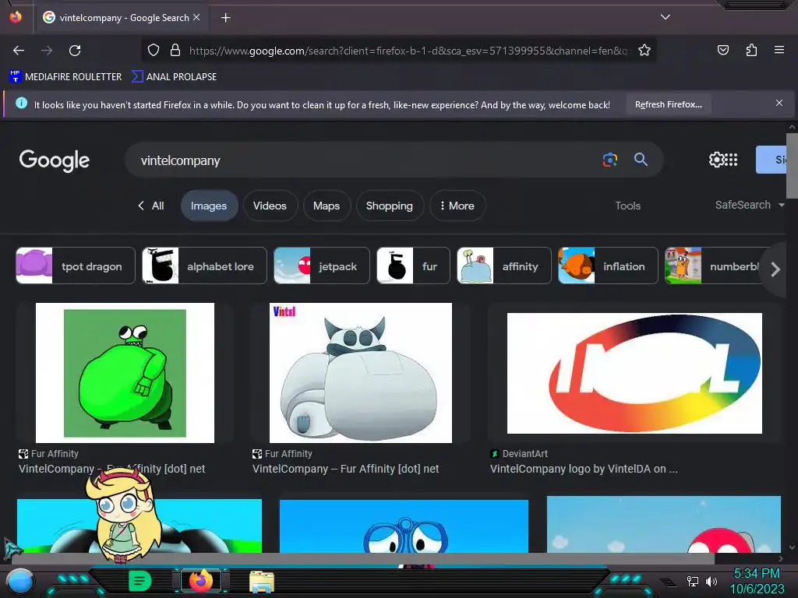Open the search Tools
The height and width of the screenshot is (598, 798).
(x=627, y=206)
